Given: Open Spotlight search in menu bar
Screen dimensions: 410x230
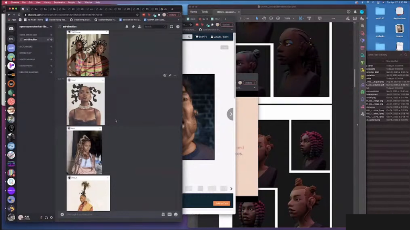Looking at the screenshot, I should [x=373, y=2].
